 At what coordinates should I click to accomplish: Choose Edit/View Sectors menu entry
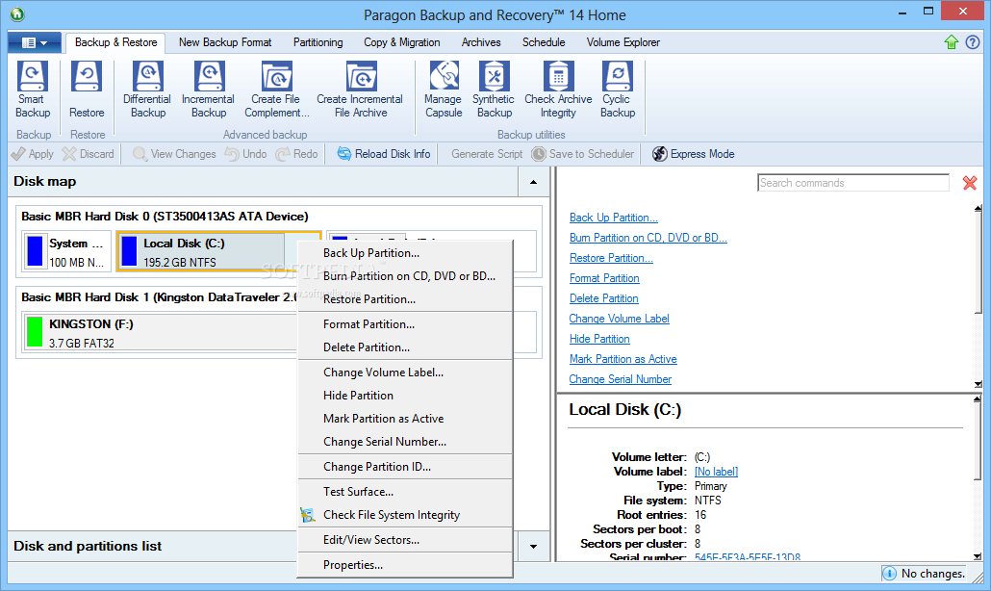coord(405,540)
